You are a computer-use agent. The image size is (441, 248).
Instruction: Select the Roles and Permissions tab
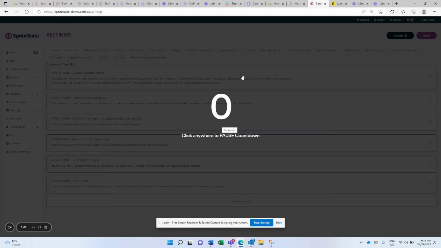[405, 51]
